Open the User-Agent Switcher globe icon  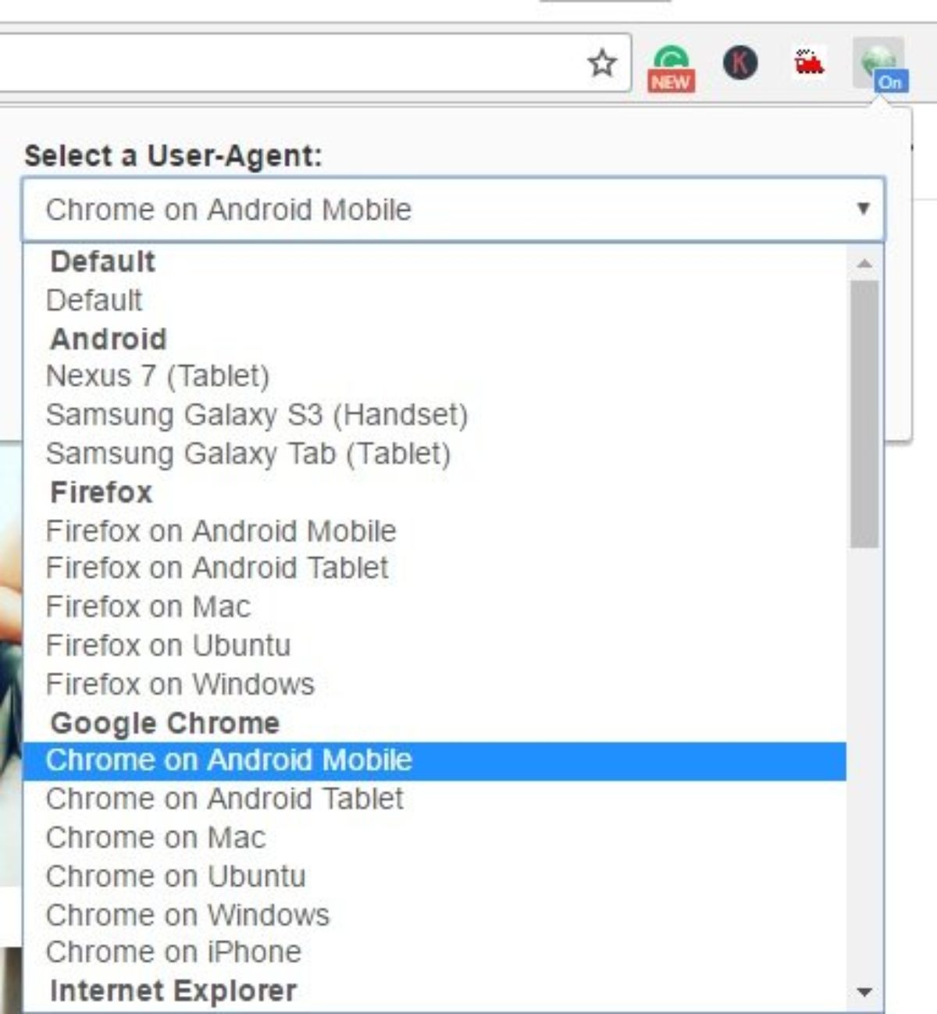tap(880, 64)
